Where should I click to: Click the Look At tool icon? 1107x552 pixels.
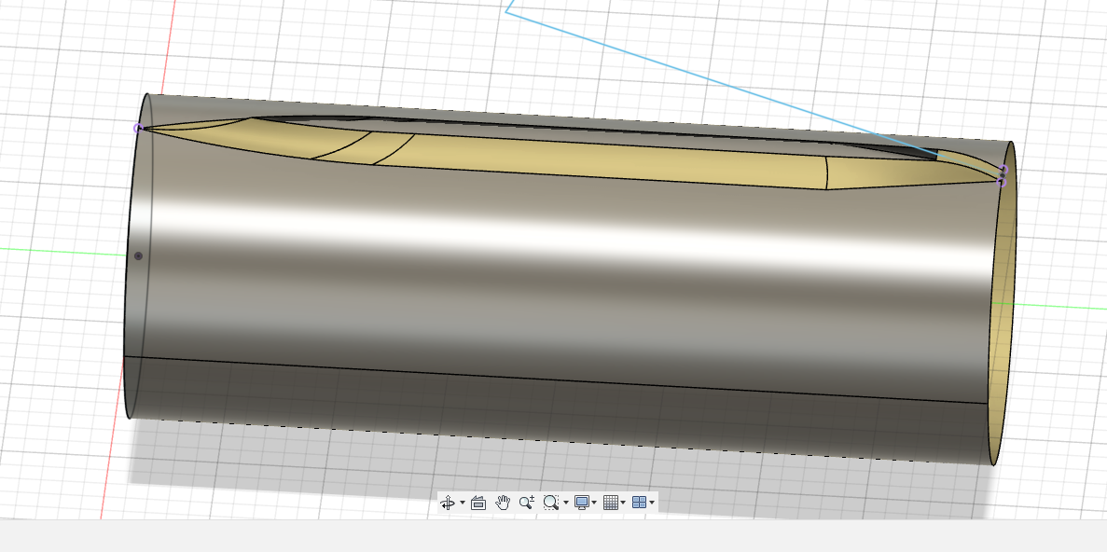[478, 503]
